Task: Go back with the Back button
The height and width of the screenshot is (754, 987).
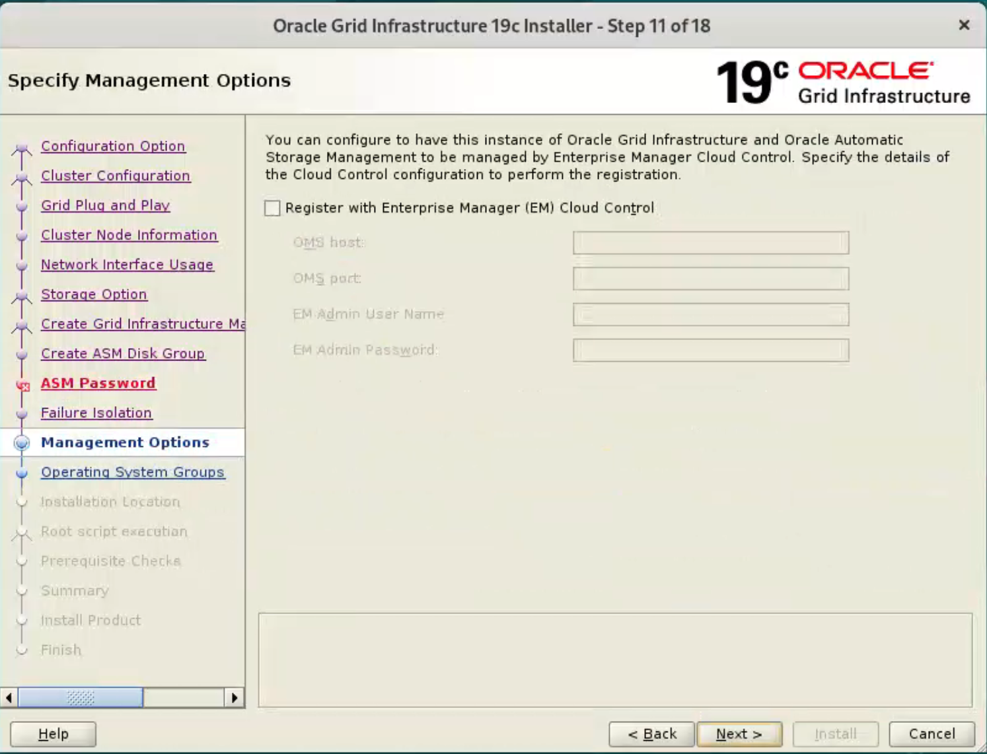Action: [652, 734]
